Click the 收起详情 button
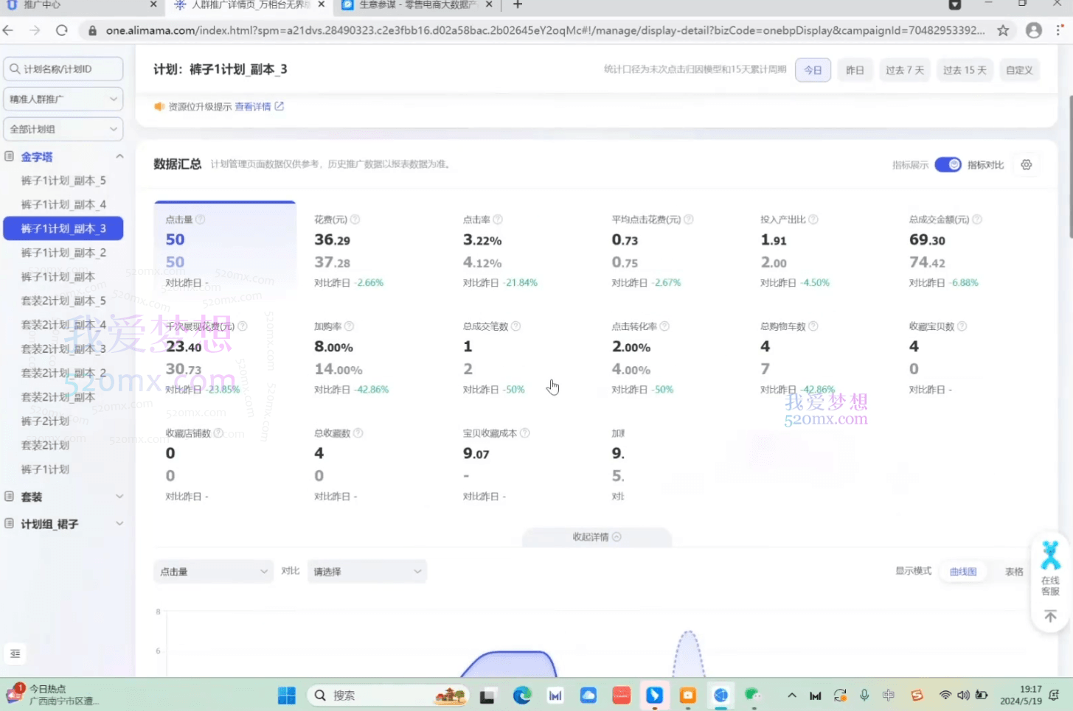The image size is (1073, 711). click(596, 537)
